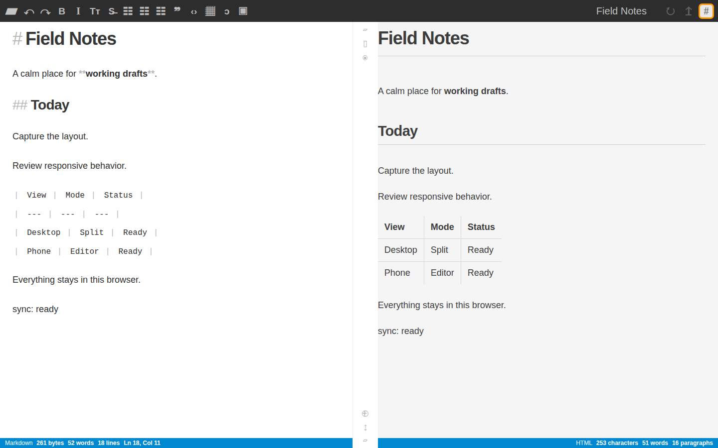Screen dimensions: 718x448
Task: Click 'Capture the layout.' in the editor pane
Action: click(x=50, y=136)
